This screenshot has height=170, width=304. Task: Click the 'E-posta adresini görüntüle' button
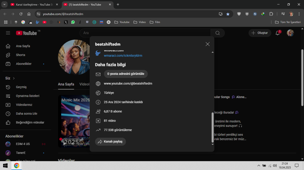coord(126,74)
